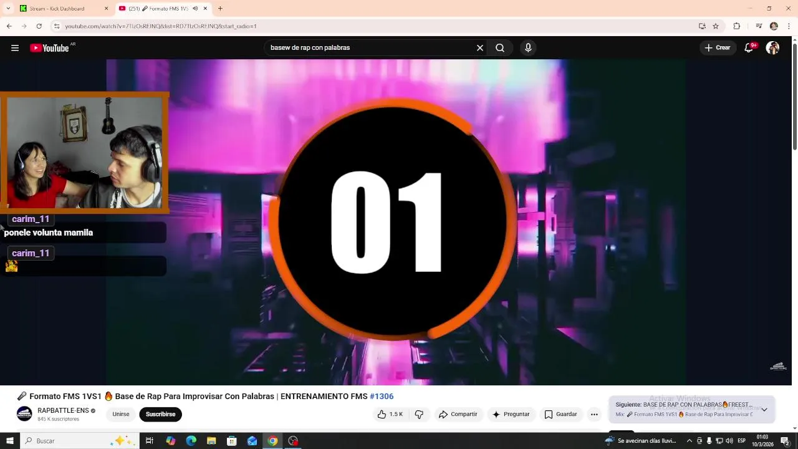Switch ESP keyboard language
Image resolution: width=798 pixels, height=449 pixels.
[742, 441]
